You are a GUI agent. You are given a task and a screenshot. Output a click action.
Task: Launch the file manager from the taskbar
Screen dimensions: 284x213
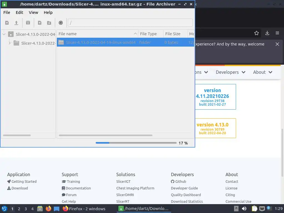tap(40, 209)
